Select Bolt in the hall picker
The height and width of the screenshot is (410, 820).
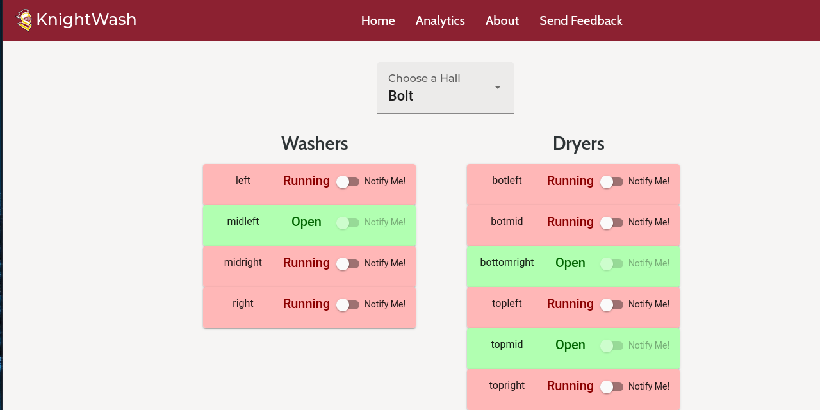point(400,95)
